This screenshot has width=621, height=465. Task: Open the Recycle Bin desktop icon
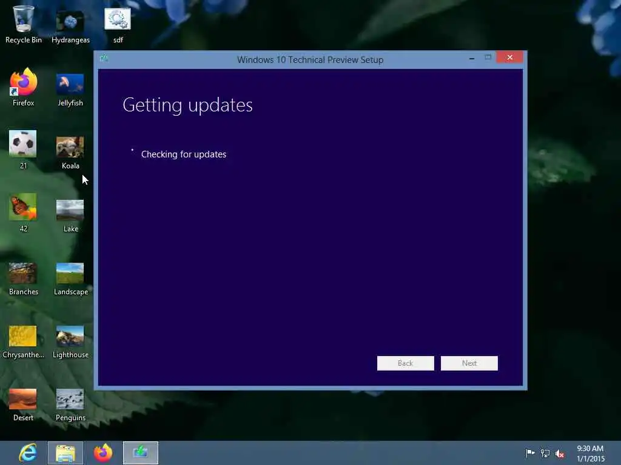(24, 24)
